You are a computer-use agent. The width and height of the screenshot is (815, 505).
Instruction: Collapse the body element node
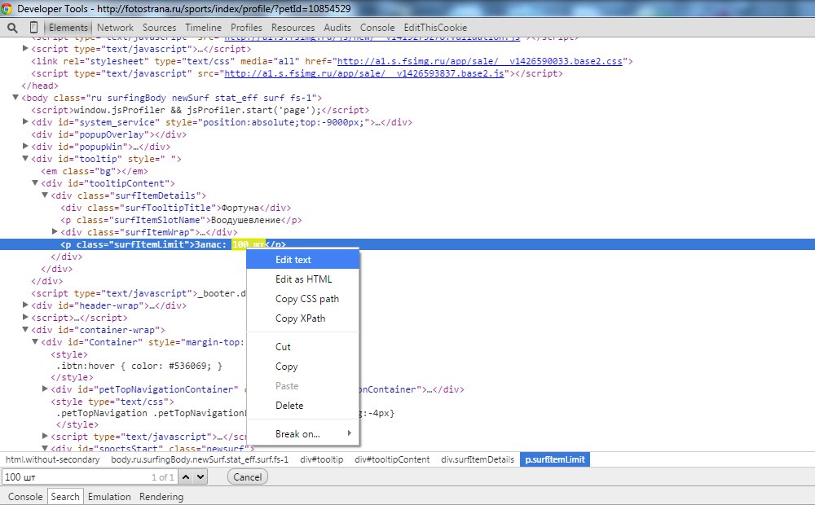click(x=15, y=98)
